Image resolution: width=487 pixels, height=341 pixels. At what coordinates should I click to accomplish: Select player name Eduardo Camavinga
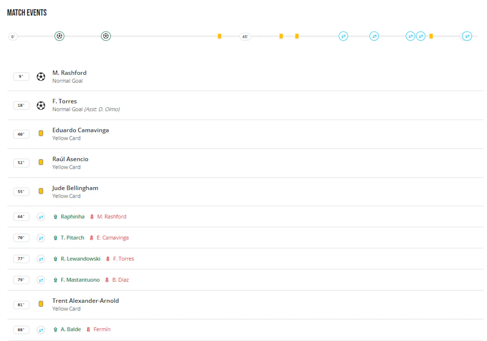pyautogui.click(x=81, y=130)
